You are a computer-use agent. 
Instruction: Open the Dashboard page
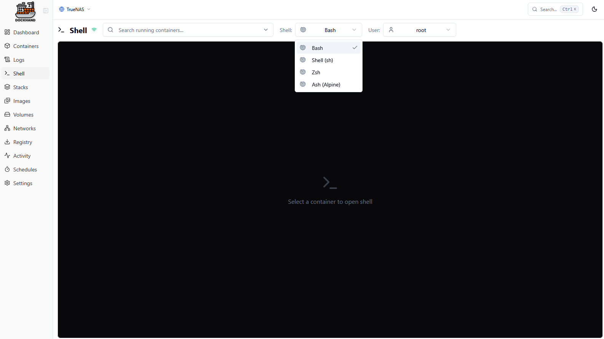[26, 32]
